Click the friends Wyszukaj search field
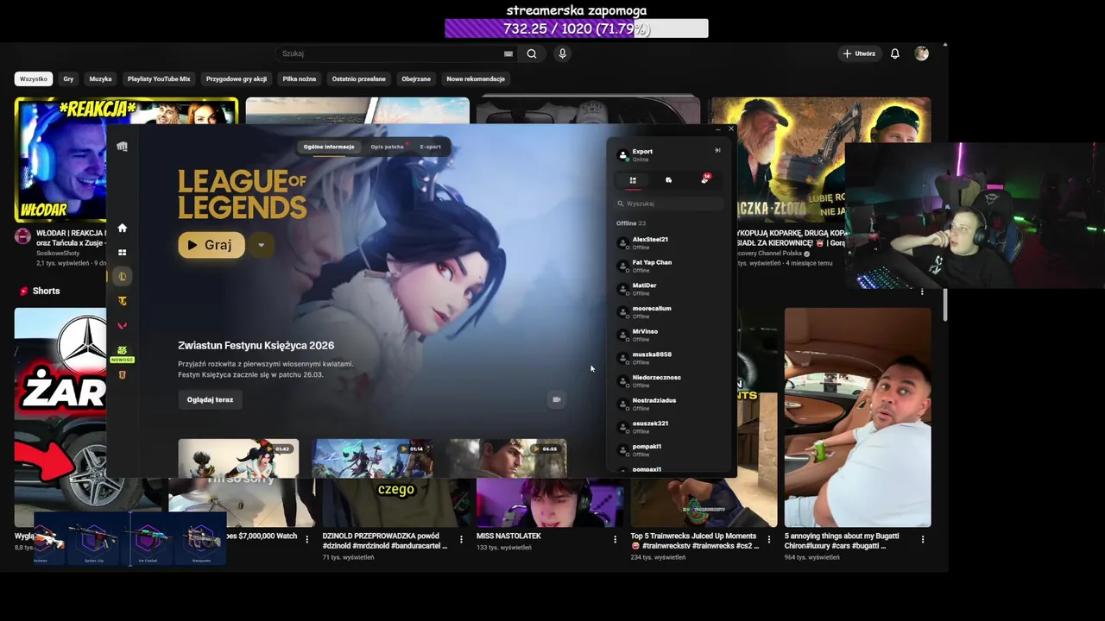The width and height of the screenshot is (1105, 621). (x=670, y=204)
